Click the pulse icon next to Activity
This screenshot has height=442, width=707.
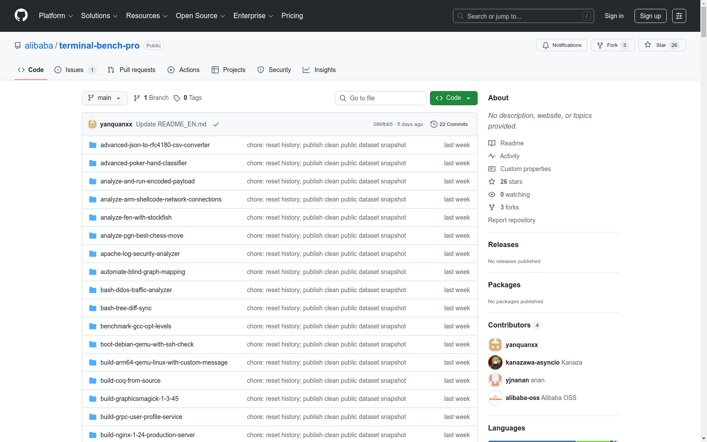pos(492,156)
